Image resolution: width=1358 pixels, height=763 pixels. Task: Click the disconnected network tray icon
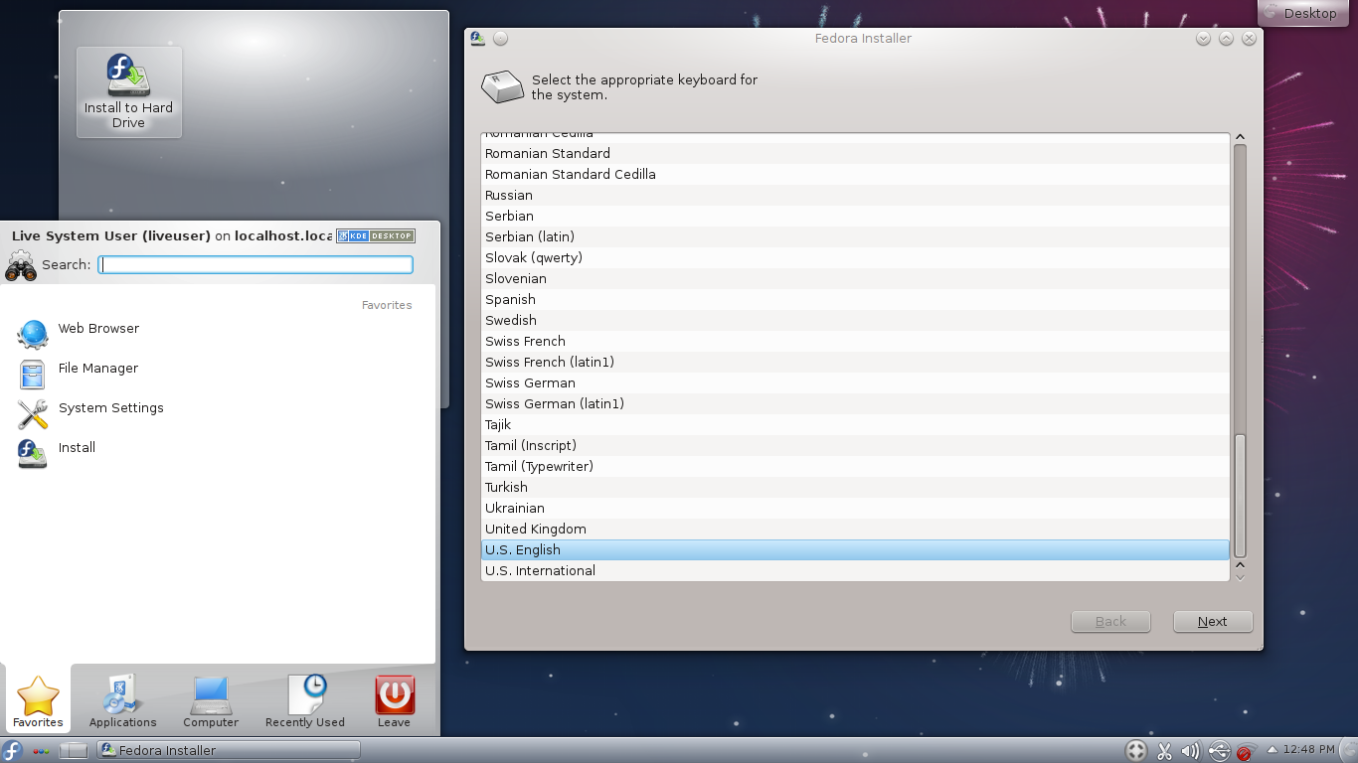click(1245, 751)
